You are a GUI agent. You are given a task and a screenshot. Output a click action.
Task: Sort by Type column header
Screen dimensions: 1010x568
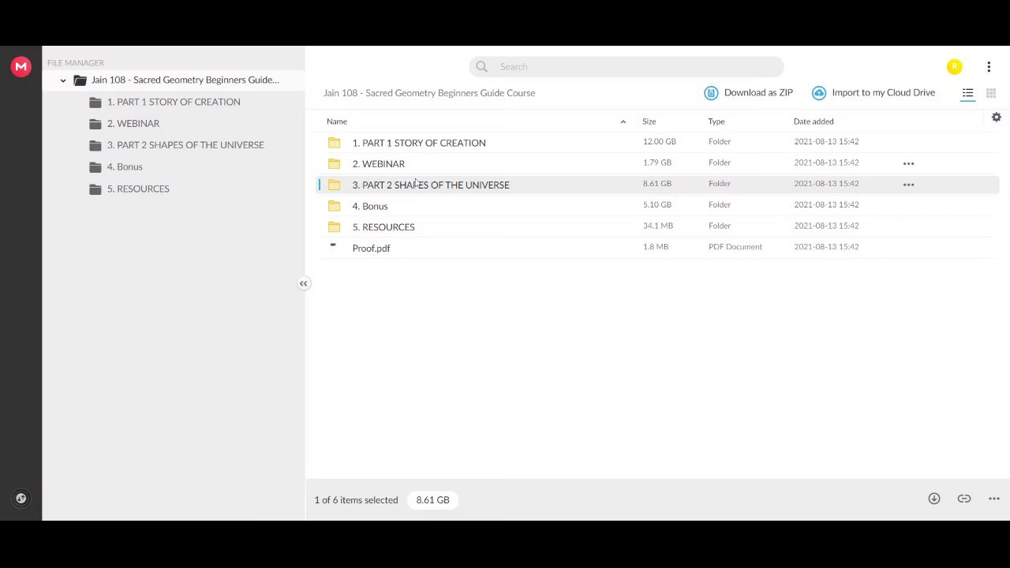tap(716, 121)
